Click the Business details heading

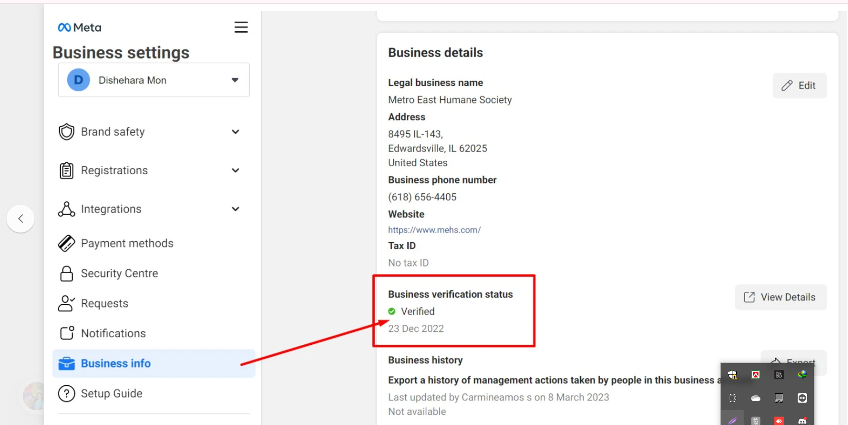(436, 53)
